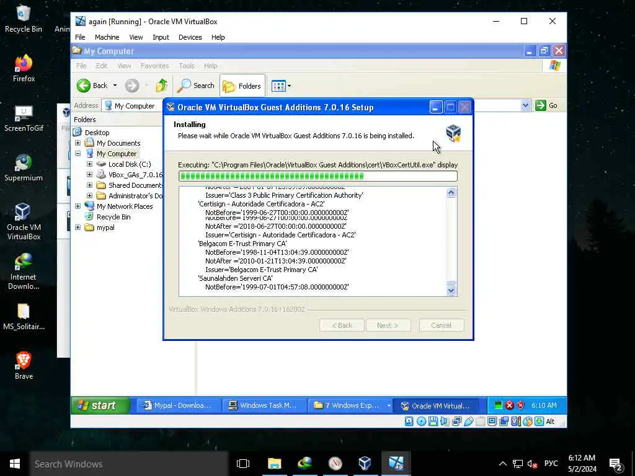Click the USB devices indicator in VirtualBox status bar
Image resolution: width=635 pixels, height=476 pixels.
click(x=469, y=421)
